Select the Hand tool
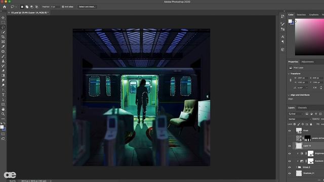This screenshot has width=324, height=182. (3, 109)
